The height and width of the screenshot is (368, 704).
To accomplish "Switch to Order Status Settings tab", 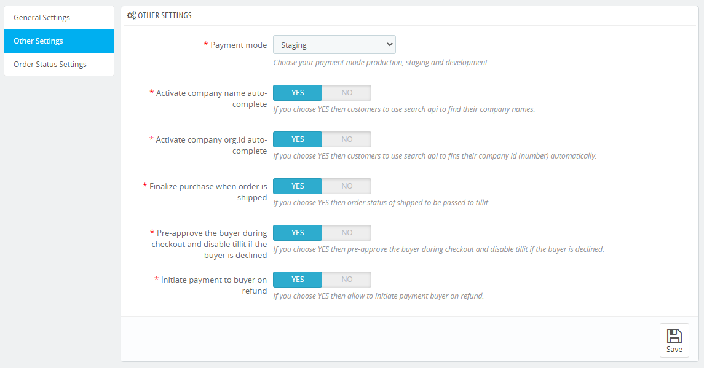I will (x=59, y=64).
